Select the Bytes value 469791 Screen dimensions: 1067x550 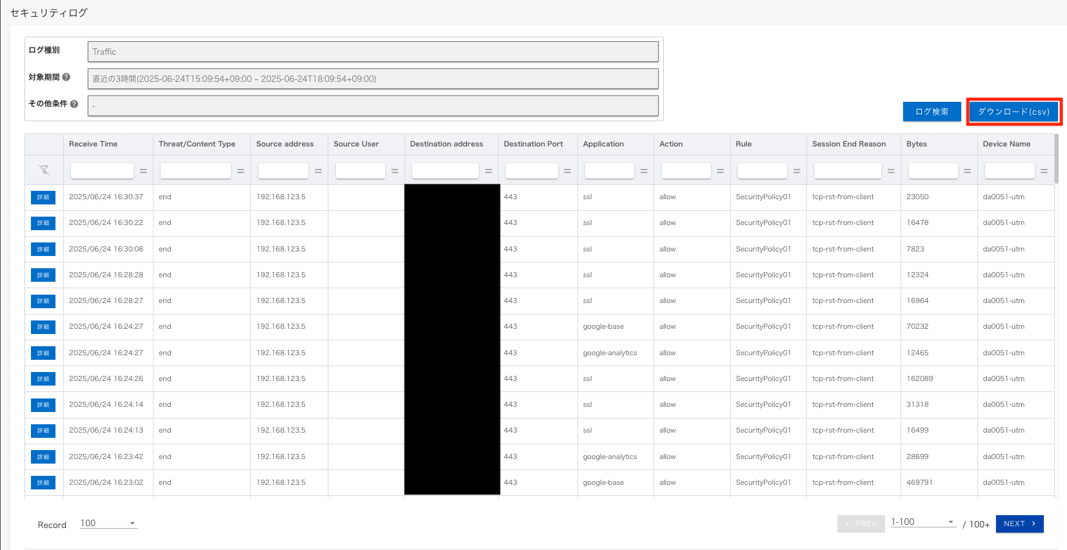pos(919,482)
